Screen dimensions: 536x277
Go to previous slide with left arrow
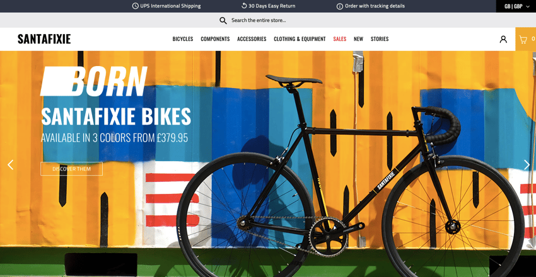[x=11, y=165]
